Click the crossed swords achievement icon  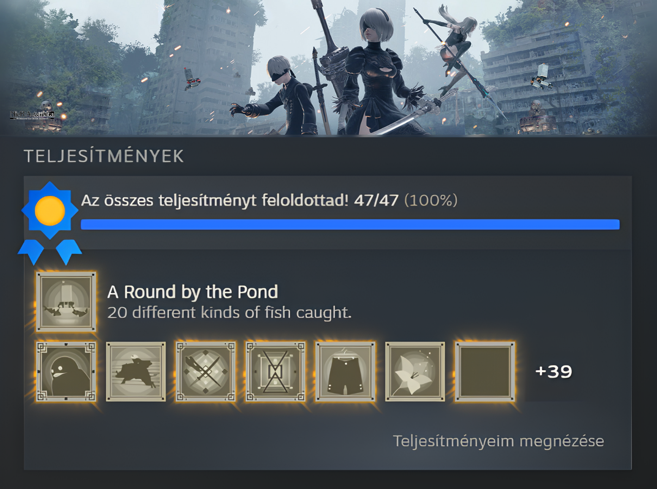pos(206,372)
